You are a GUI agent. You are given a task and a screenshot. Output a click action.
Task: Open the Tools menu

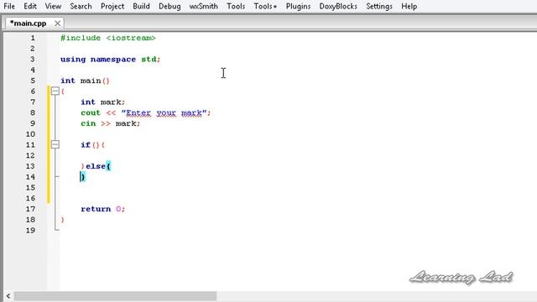(x=236, y=6)
